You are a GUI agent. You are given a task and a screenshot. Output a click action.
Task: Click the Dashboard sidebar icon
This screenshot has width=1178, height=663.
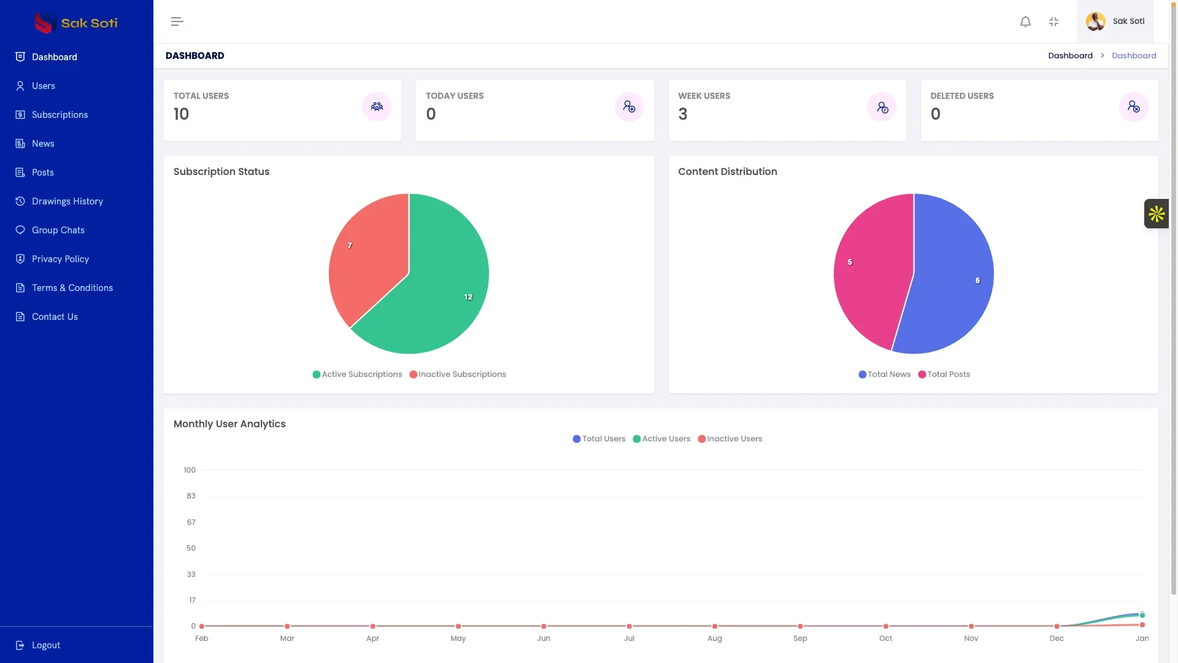click(20, 57)
